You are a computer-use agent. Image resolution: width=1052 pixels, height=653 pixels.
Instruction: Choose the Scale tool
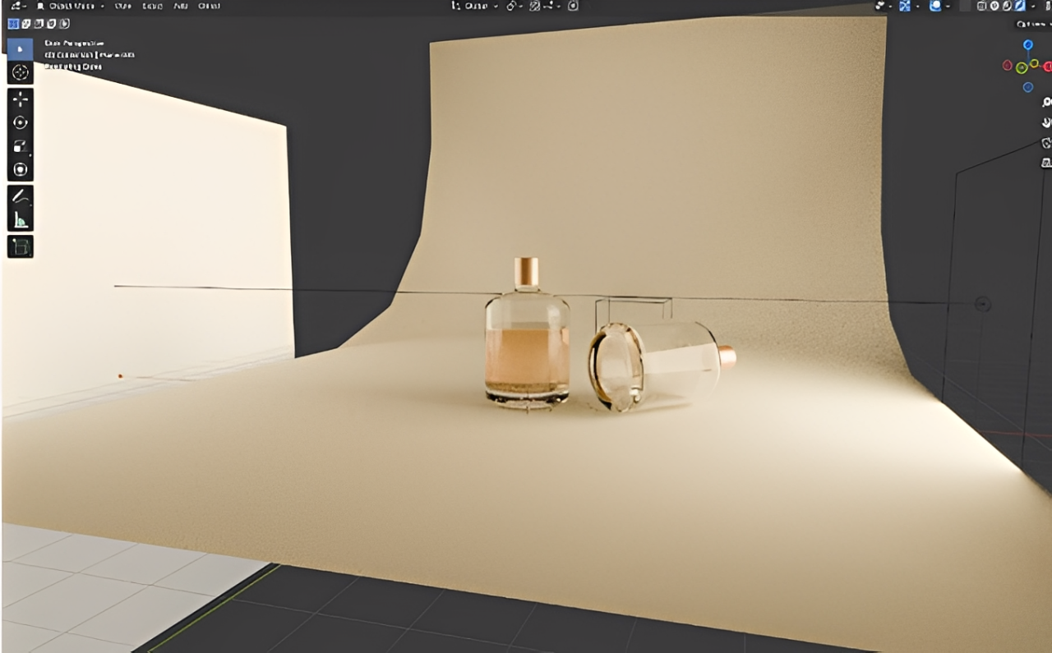coord(20,146)
